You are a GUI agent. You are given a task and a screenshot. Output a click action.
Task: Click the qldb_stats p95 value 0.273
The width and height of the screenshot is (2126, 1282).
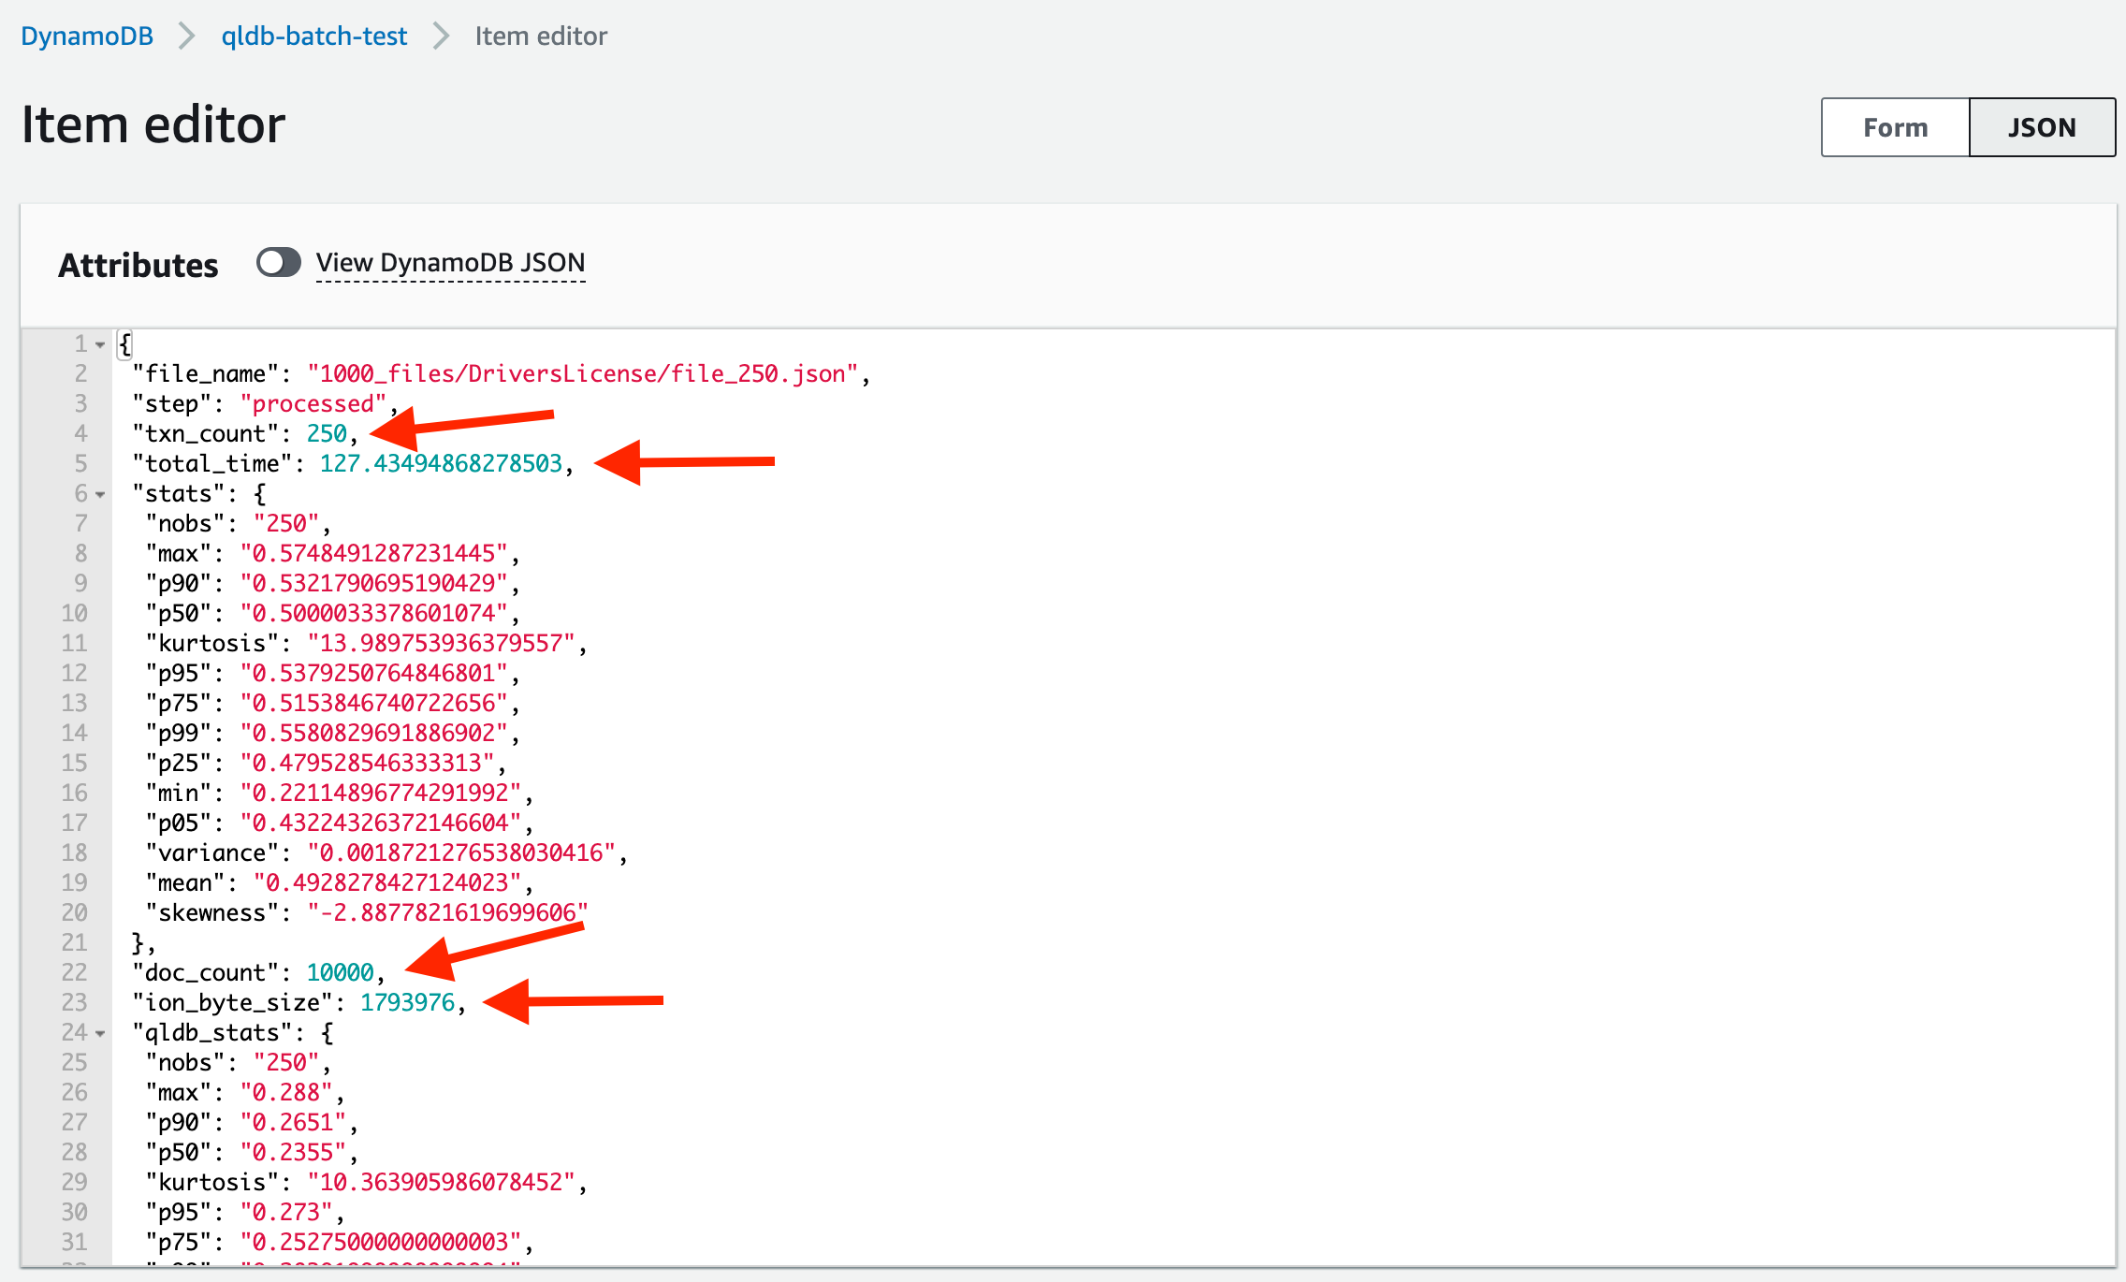(x=286, y=1213)
